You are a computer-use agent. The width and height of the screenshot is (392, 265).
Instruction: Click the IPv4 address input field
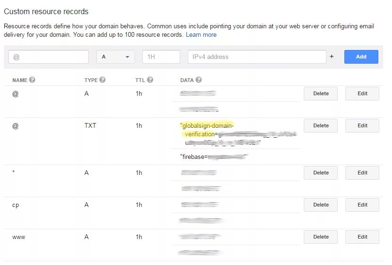[x=257, y=57]
